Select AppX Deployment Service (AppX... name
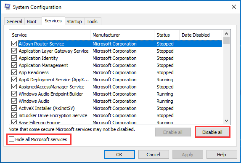The width and height of the screenshot is (241, 163). point(54,80)
